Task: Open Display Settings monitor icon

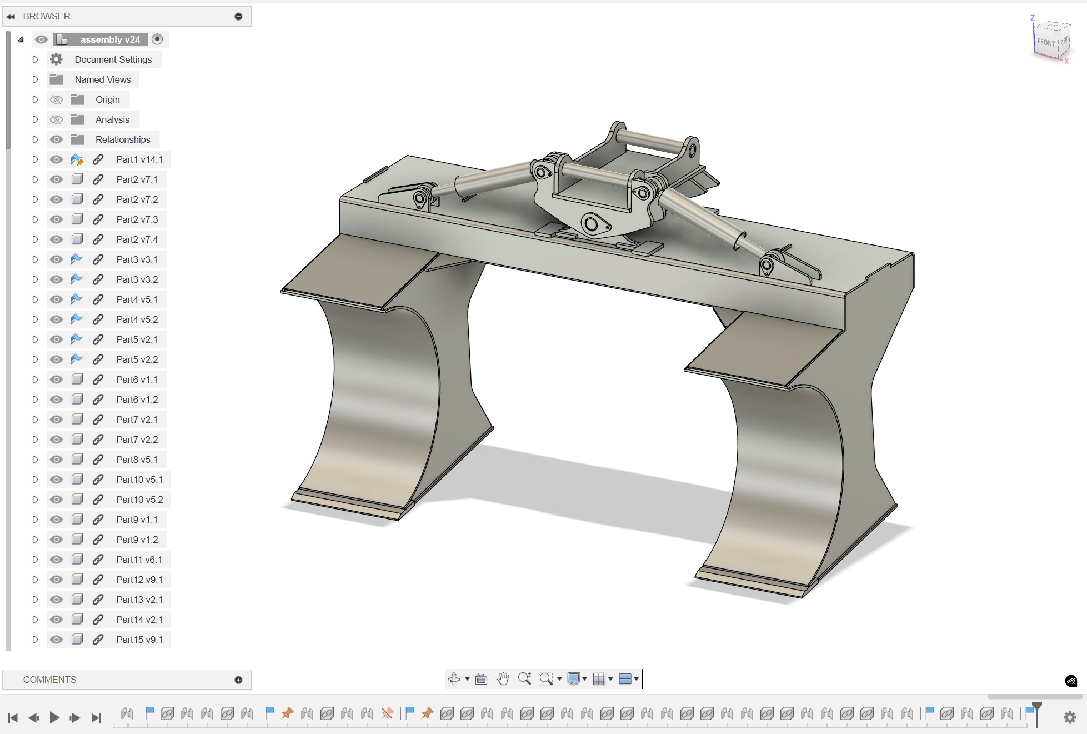Action: 574,678
